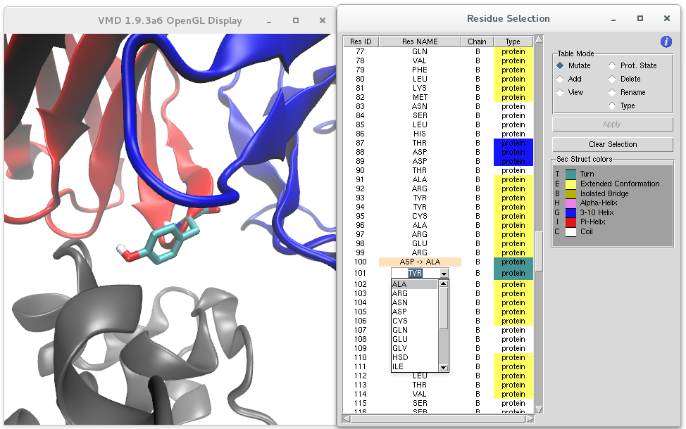Click the Apply button

pos(612,124)
